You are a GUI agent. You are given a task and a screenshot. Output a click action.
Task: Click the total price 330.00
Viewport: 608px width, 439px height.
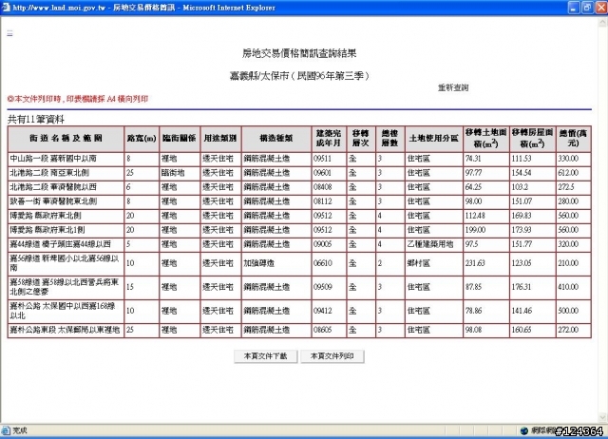tap(568, 159)
